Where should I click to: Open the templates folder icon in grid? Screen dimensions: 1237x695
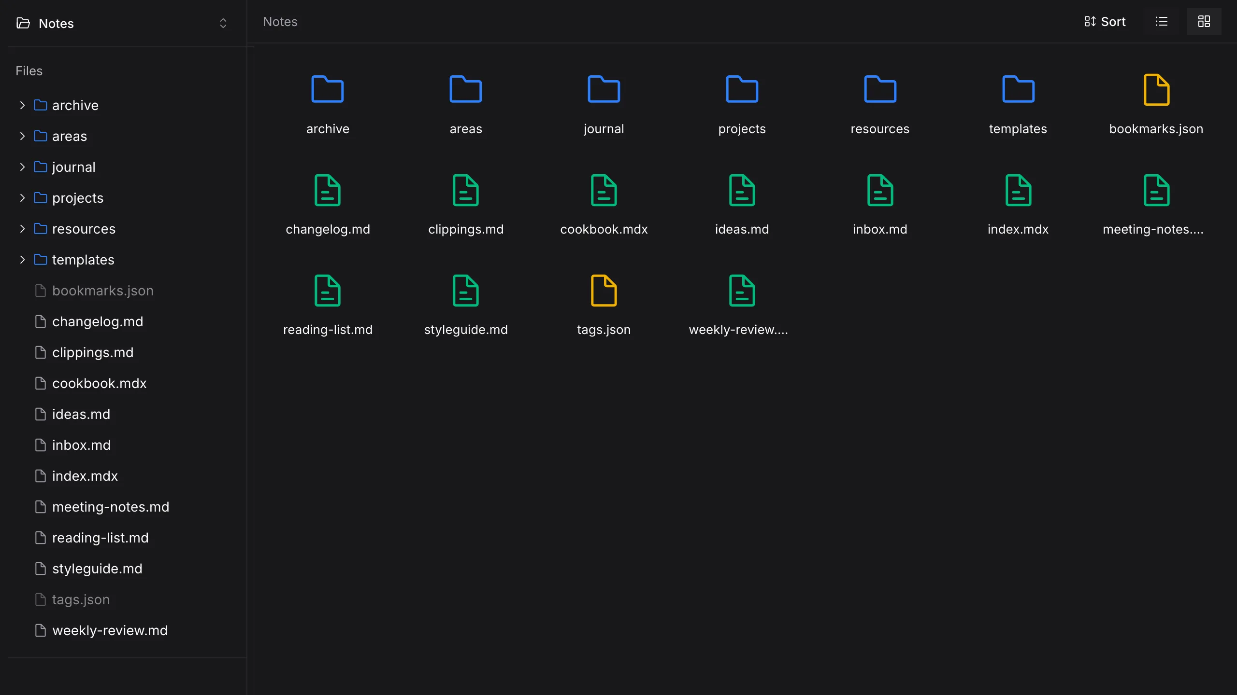(x=1019, y=89)
